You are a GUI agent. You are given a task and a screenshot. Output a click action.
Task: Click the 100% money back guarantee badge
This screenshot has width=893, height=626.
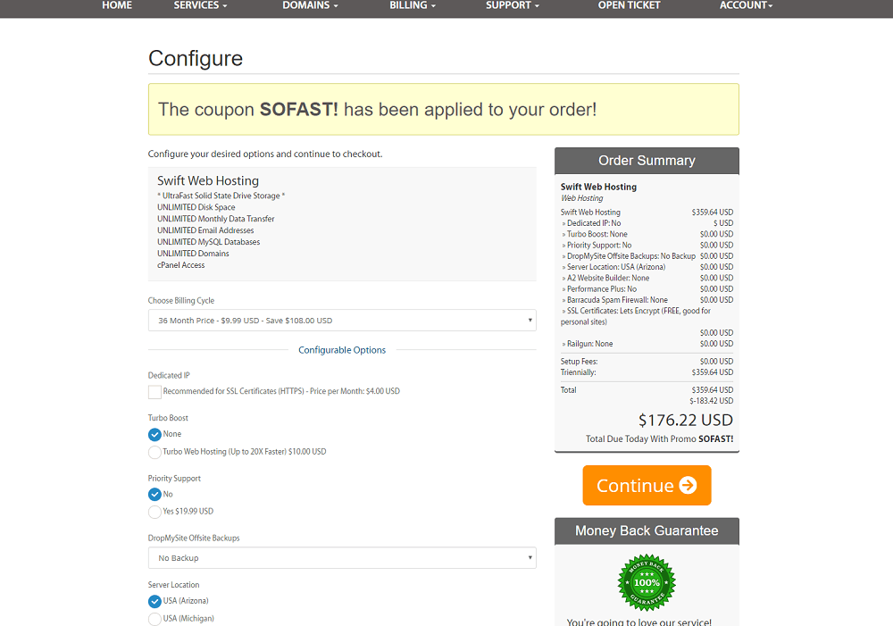point(647,583)
